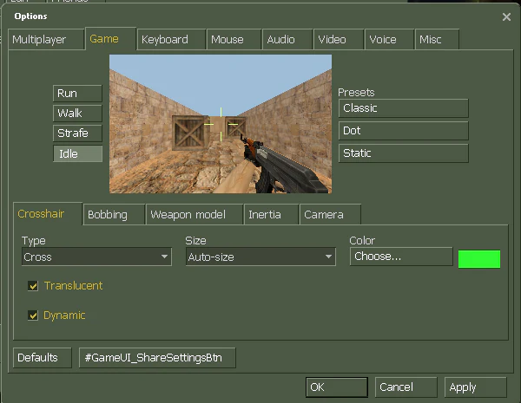Image resolution: width=521 pixels, height=403 pixels.
Task: Open the crosshair Type dropdown
Action: pos(96,257)
